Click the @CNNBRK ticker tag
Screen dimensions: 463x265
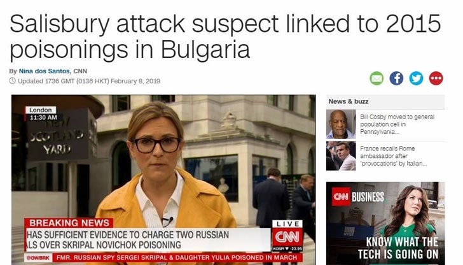[38, 257]
